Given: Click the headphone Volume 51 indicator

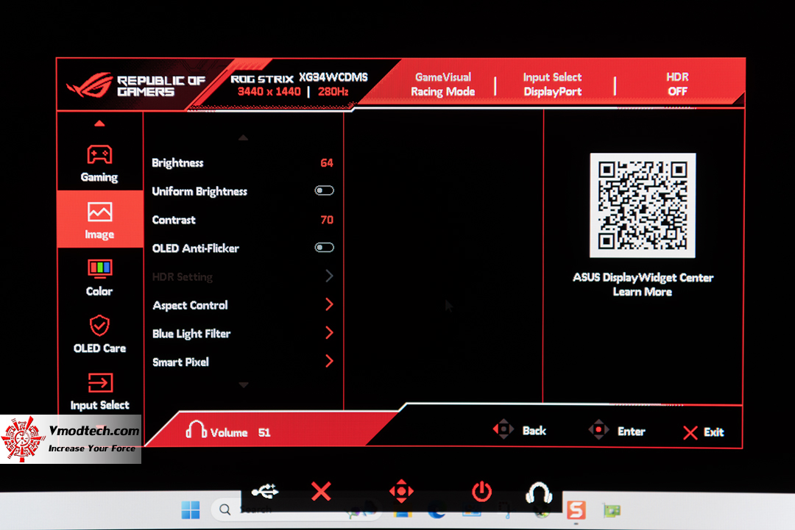Looking at the screenshot, I should point(228,431).
